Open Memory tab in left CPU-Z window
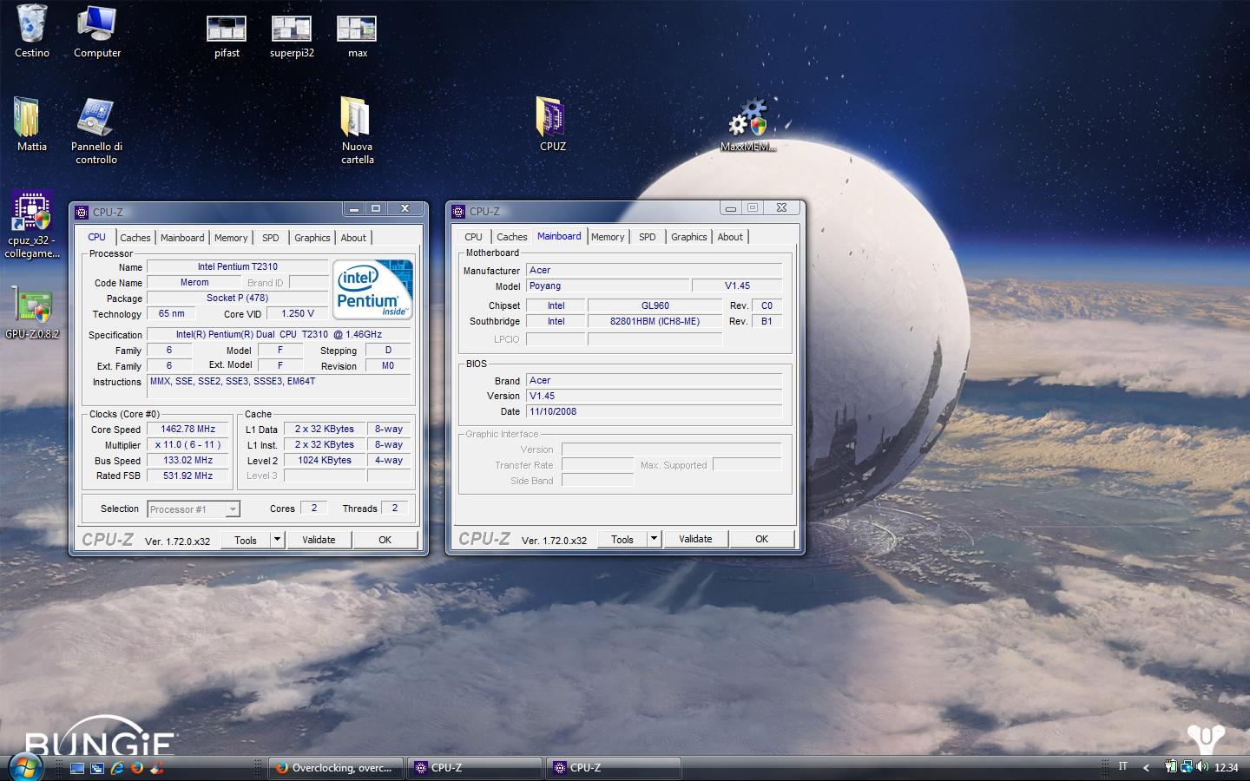This screenshot has height=781, width=1250. 231,238
